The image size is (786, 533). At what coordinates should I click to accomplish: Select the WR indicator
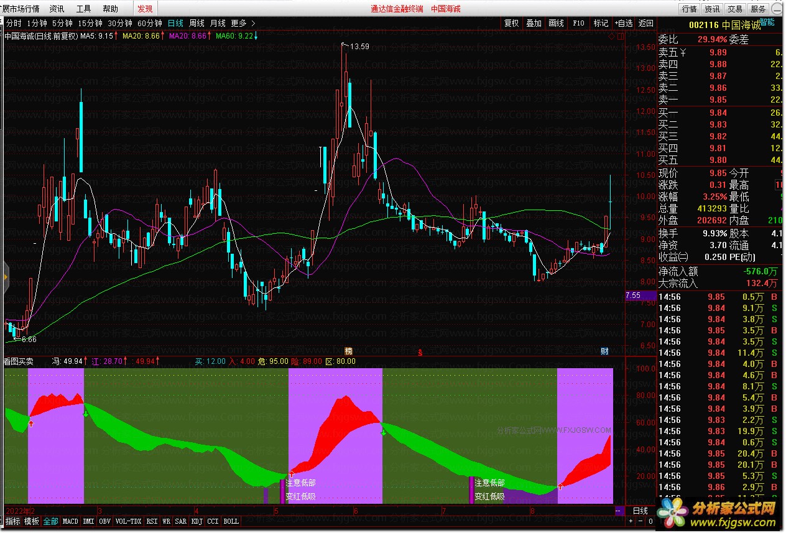click(x=167, y=521)
